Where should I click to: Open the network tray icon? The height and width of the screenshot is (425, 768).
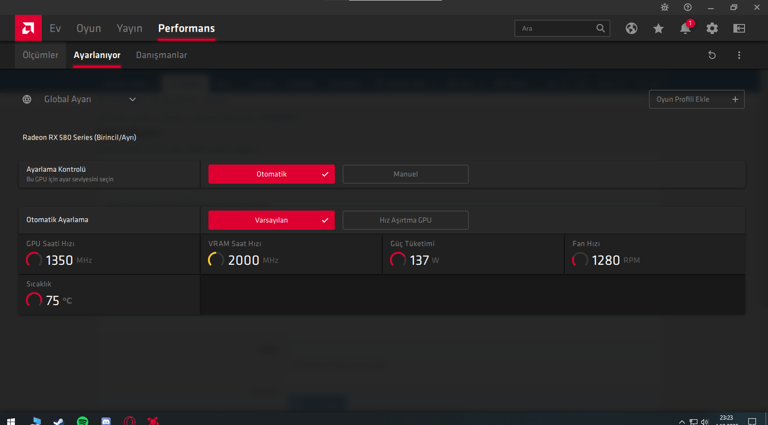[x=693, y=422]
